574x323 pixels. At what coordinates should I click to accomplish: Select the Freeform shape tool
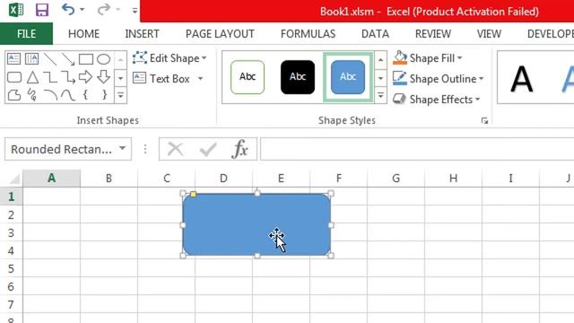[14, 95]
